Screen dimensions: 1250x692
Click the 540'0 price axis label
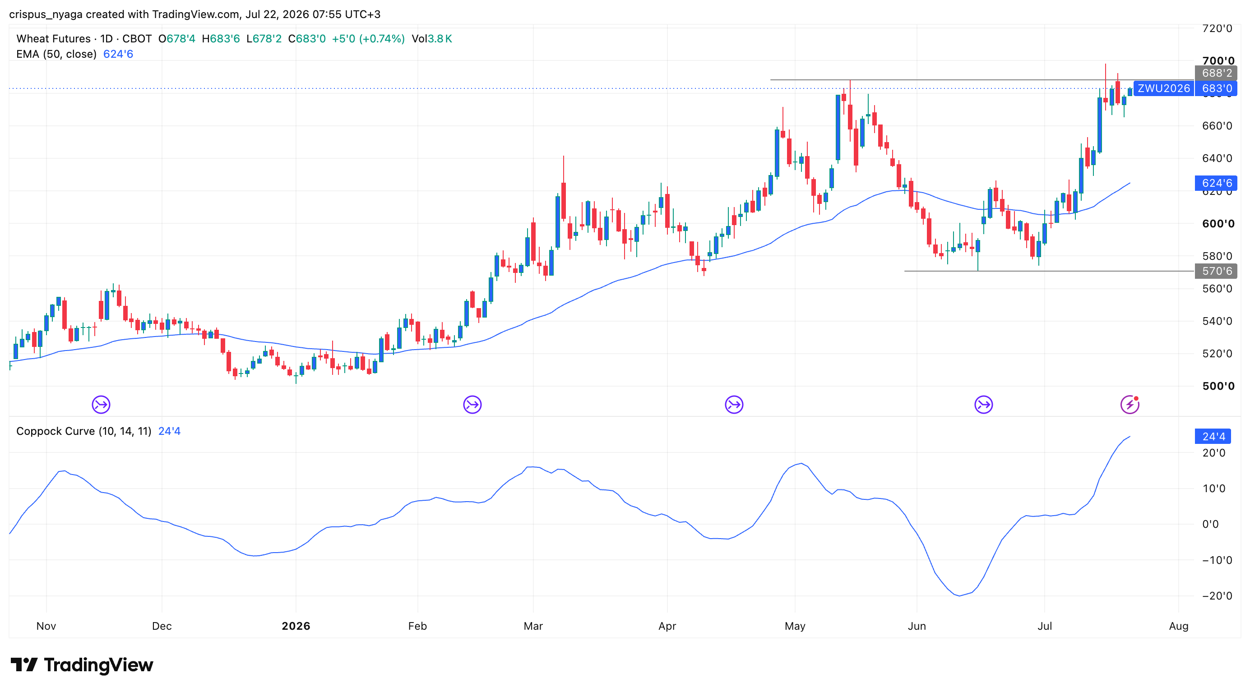click(1217, 321)
